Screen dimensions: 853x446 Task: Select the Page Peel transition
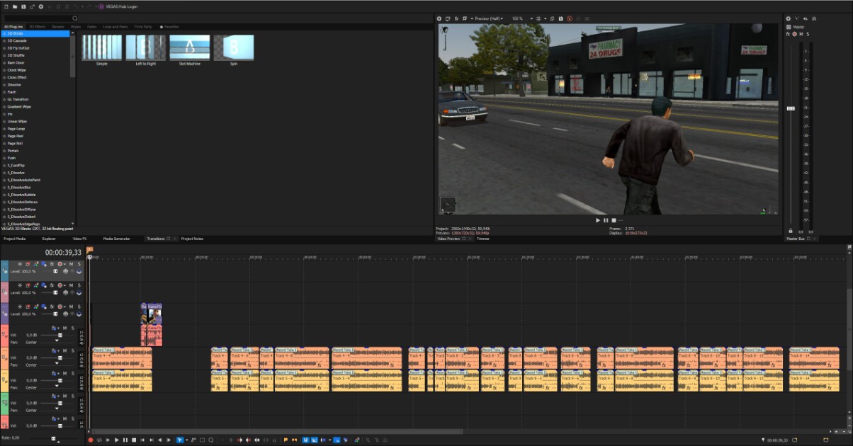coord(16,136)
